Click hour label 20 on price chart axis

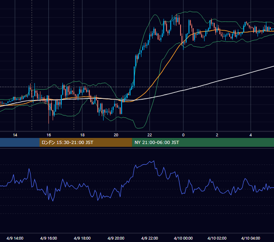(116, 135)
